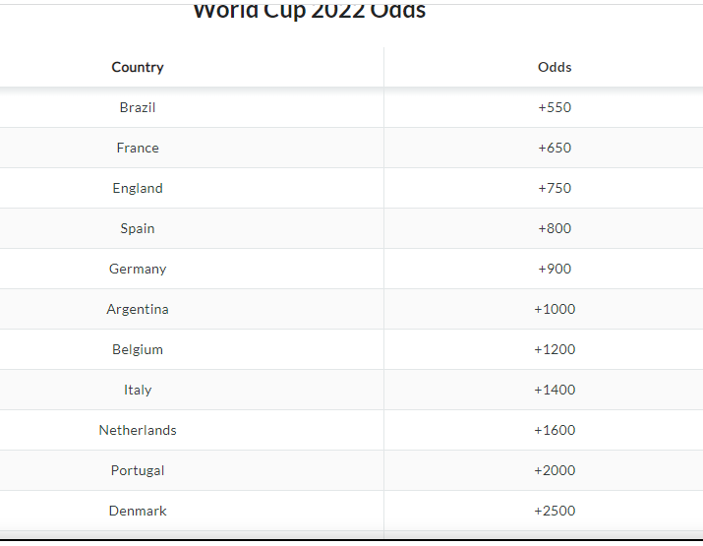This screenshot has width=703, height=546.
Task: Click the +550 odds value
Action: (x=555, y=107)
